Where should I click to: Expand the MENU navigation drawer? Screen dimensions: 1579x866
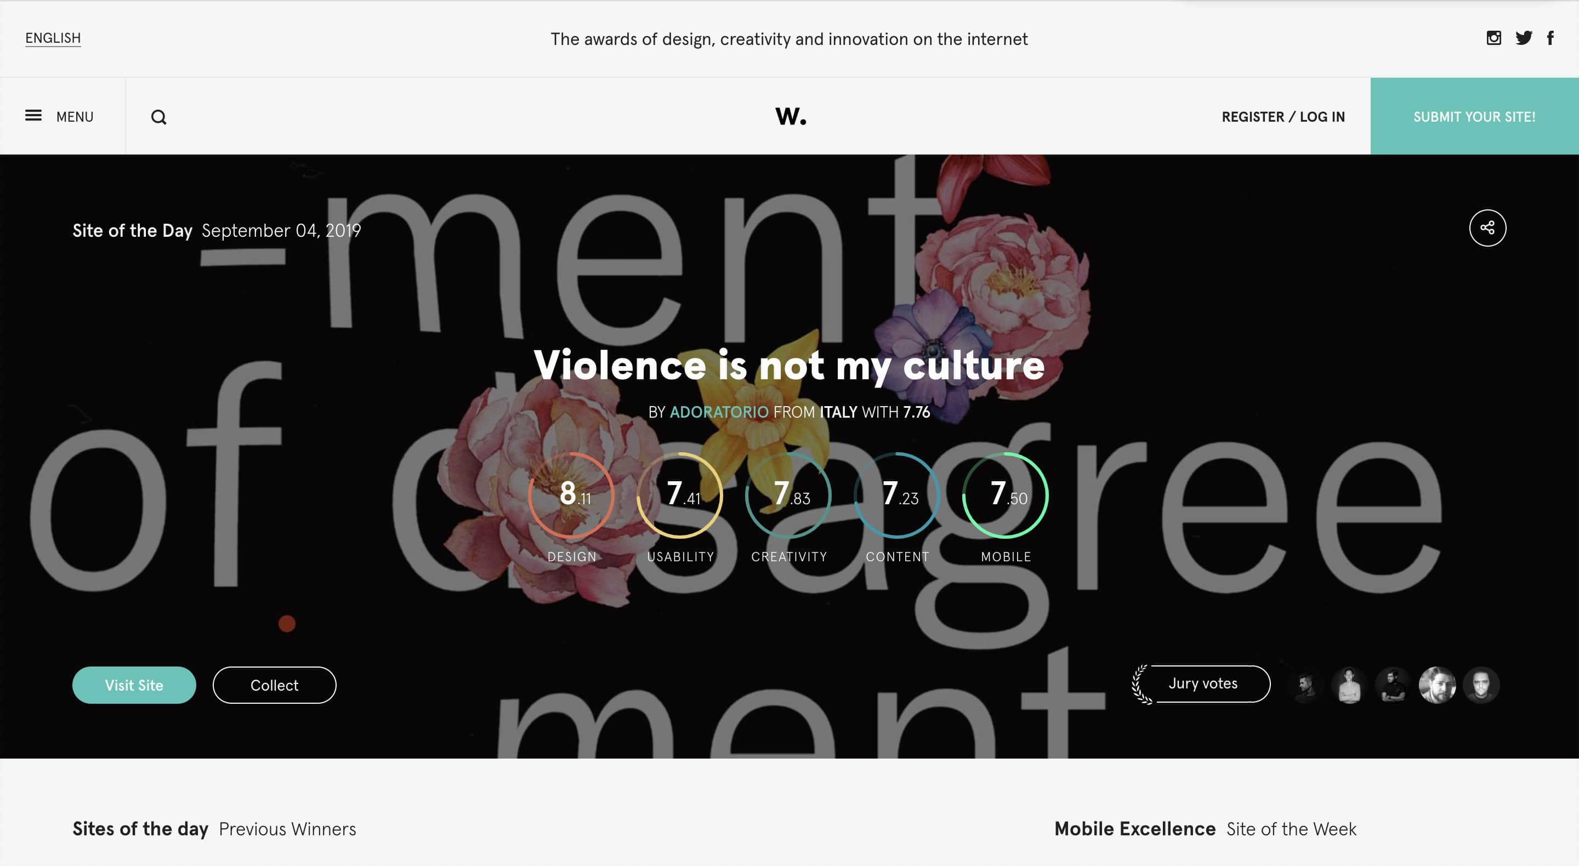(x=59, y=116)
